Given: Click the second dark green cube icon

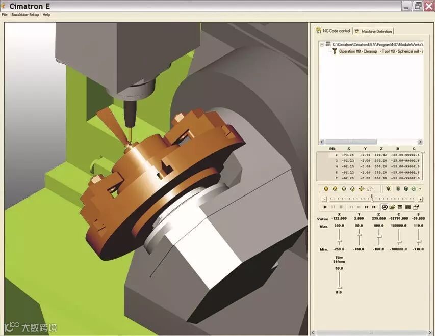Looking at the screenshot, I should 406,189.
